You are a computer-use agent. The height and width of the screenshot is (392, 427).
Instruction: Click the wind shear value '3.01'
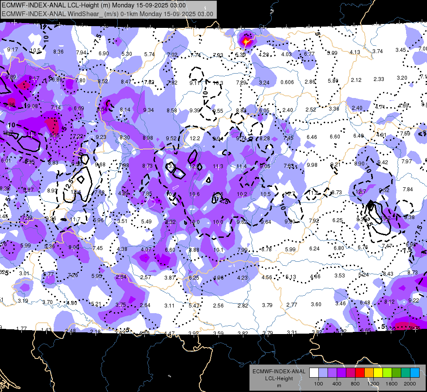tap(24, 273)
